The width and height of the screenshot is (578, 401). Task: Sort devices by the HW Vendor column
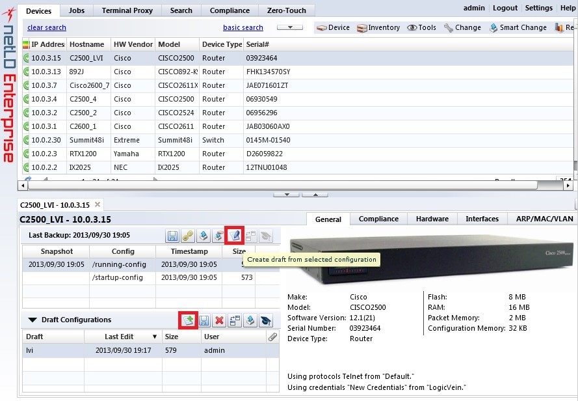pos(133,45)
